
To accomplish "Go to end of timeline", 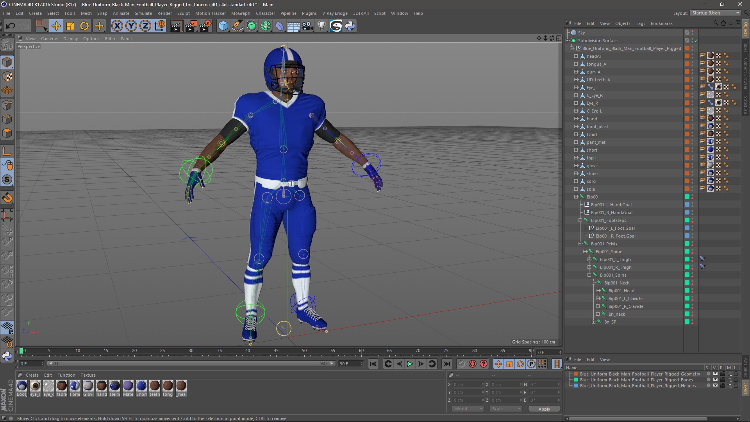I will 446,364.
